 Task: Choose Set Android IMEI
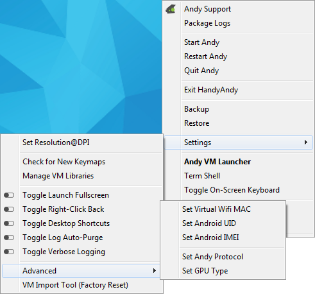tap(210, 238)
